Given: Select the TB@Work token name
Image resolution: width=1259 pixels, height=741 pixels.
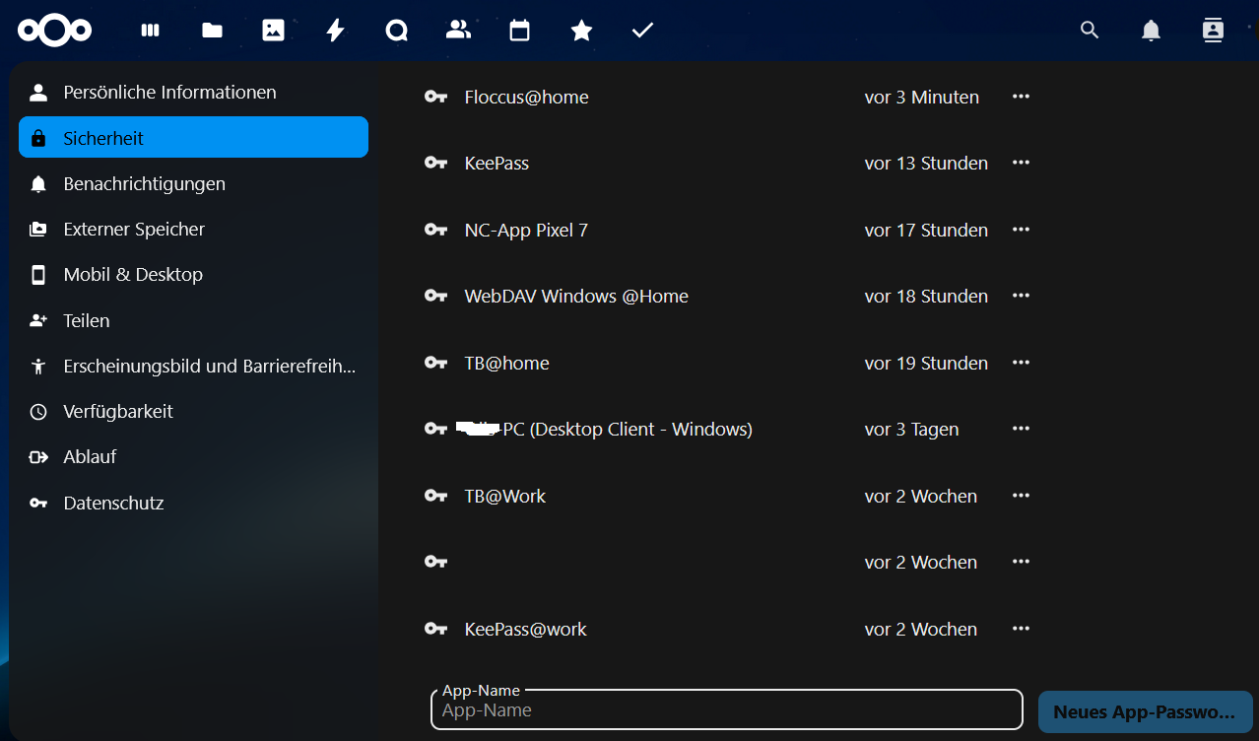Looking at the screenshot, I should (x=504, y=496).
